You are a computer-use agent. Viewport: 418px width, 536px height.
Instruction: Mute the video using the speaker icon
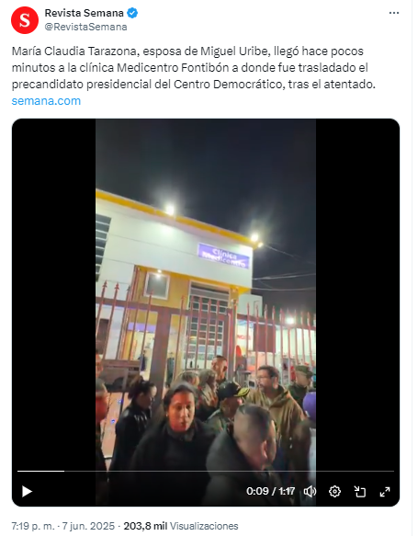(x=310, y=492)
